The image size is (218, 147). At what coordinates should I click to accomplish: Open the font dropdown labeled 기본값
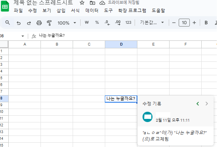click(152, 23)
